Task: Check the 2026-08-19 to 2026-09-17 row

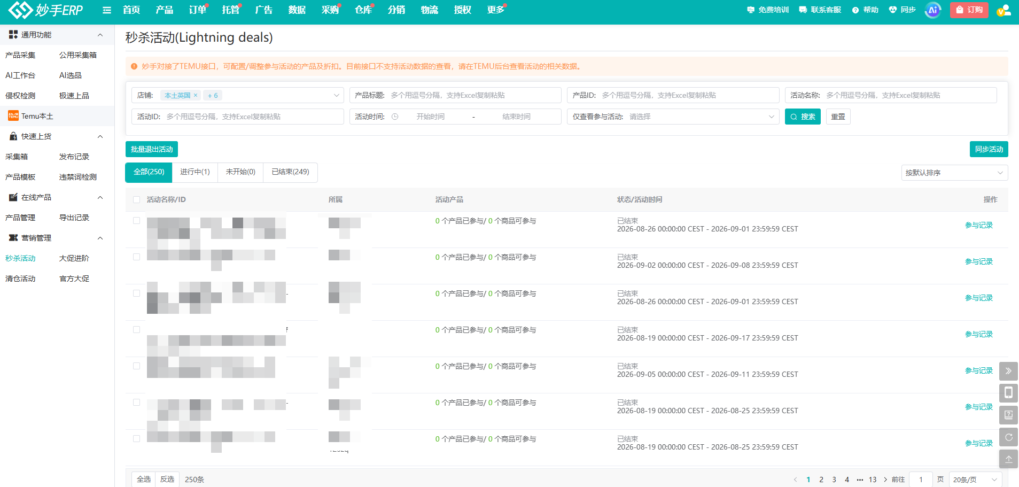Action: [136, 330]
